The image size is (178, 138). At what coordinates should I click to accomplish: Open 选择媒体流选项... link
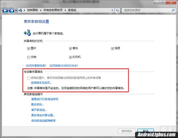[x=41, y=83]
